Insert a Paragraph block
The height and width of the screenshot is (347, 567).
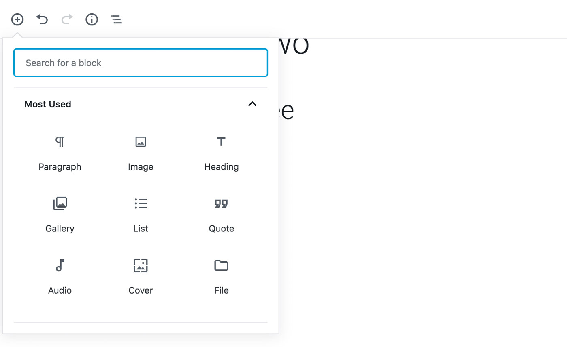pyautogui.click(x=60, y=154)
